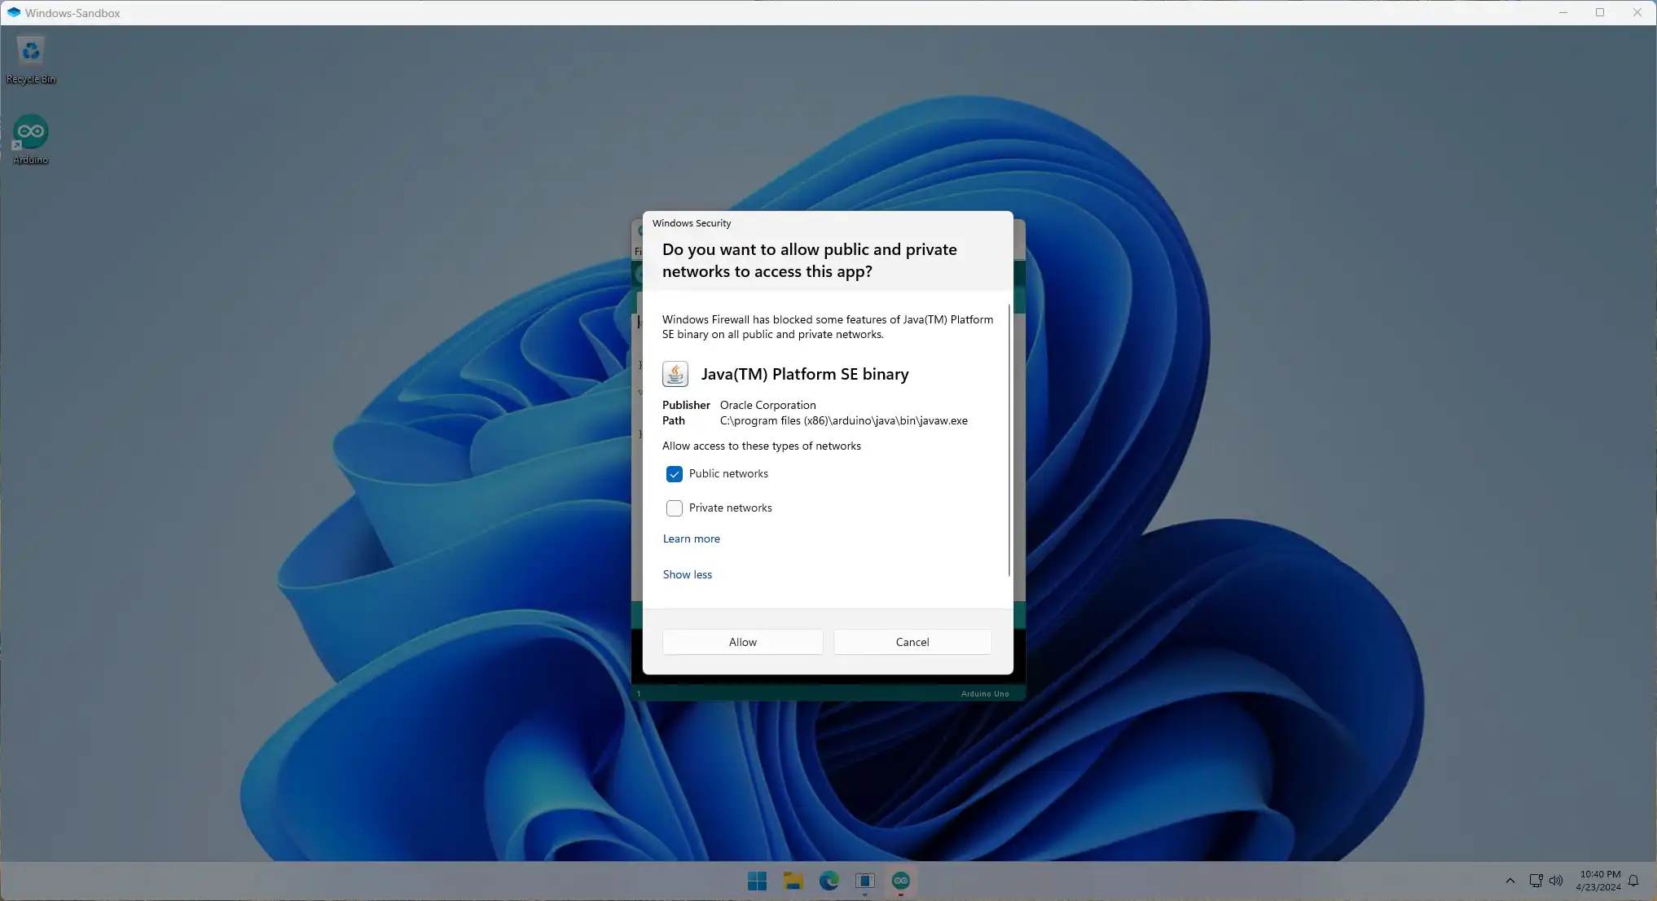
Task: Open the notification bell in the tray
Action: (x=1633, y=881)
